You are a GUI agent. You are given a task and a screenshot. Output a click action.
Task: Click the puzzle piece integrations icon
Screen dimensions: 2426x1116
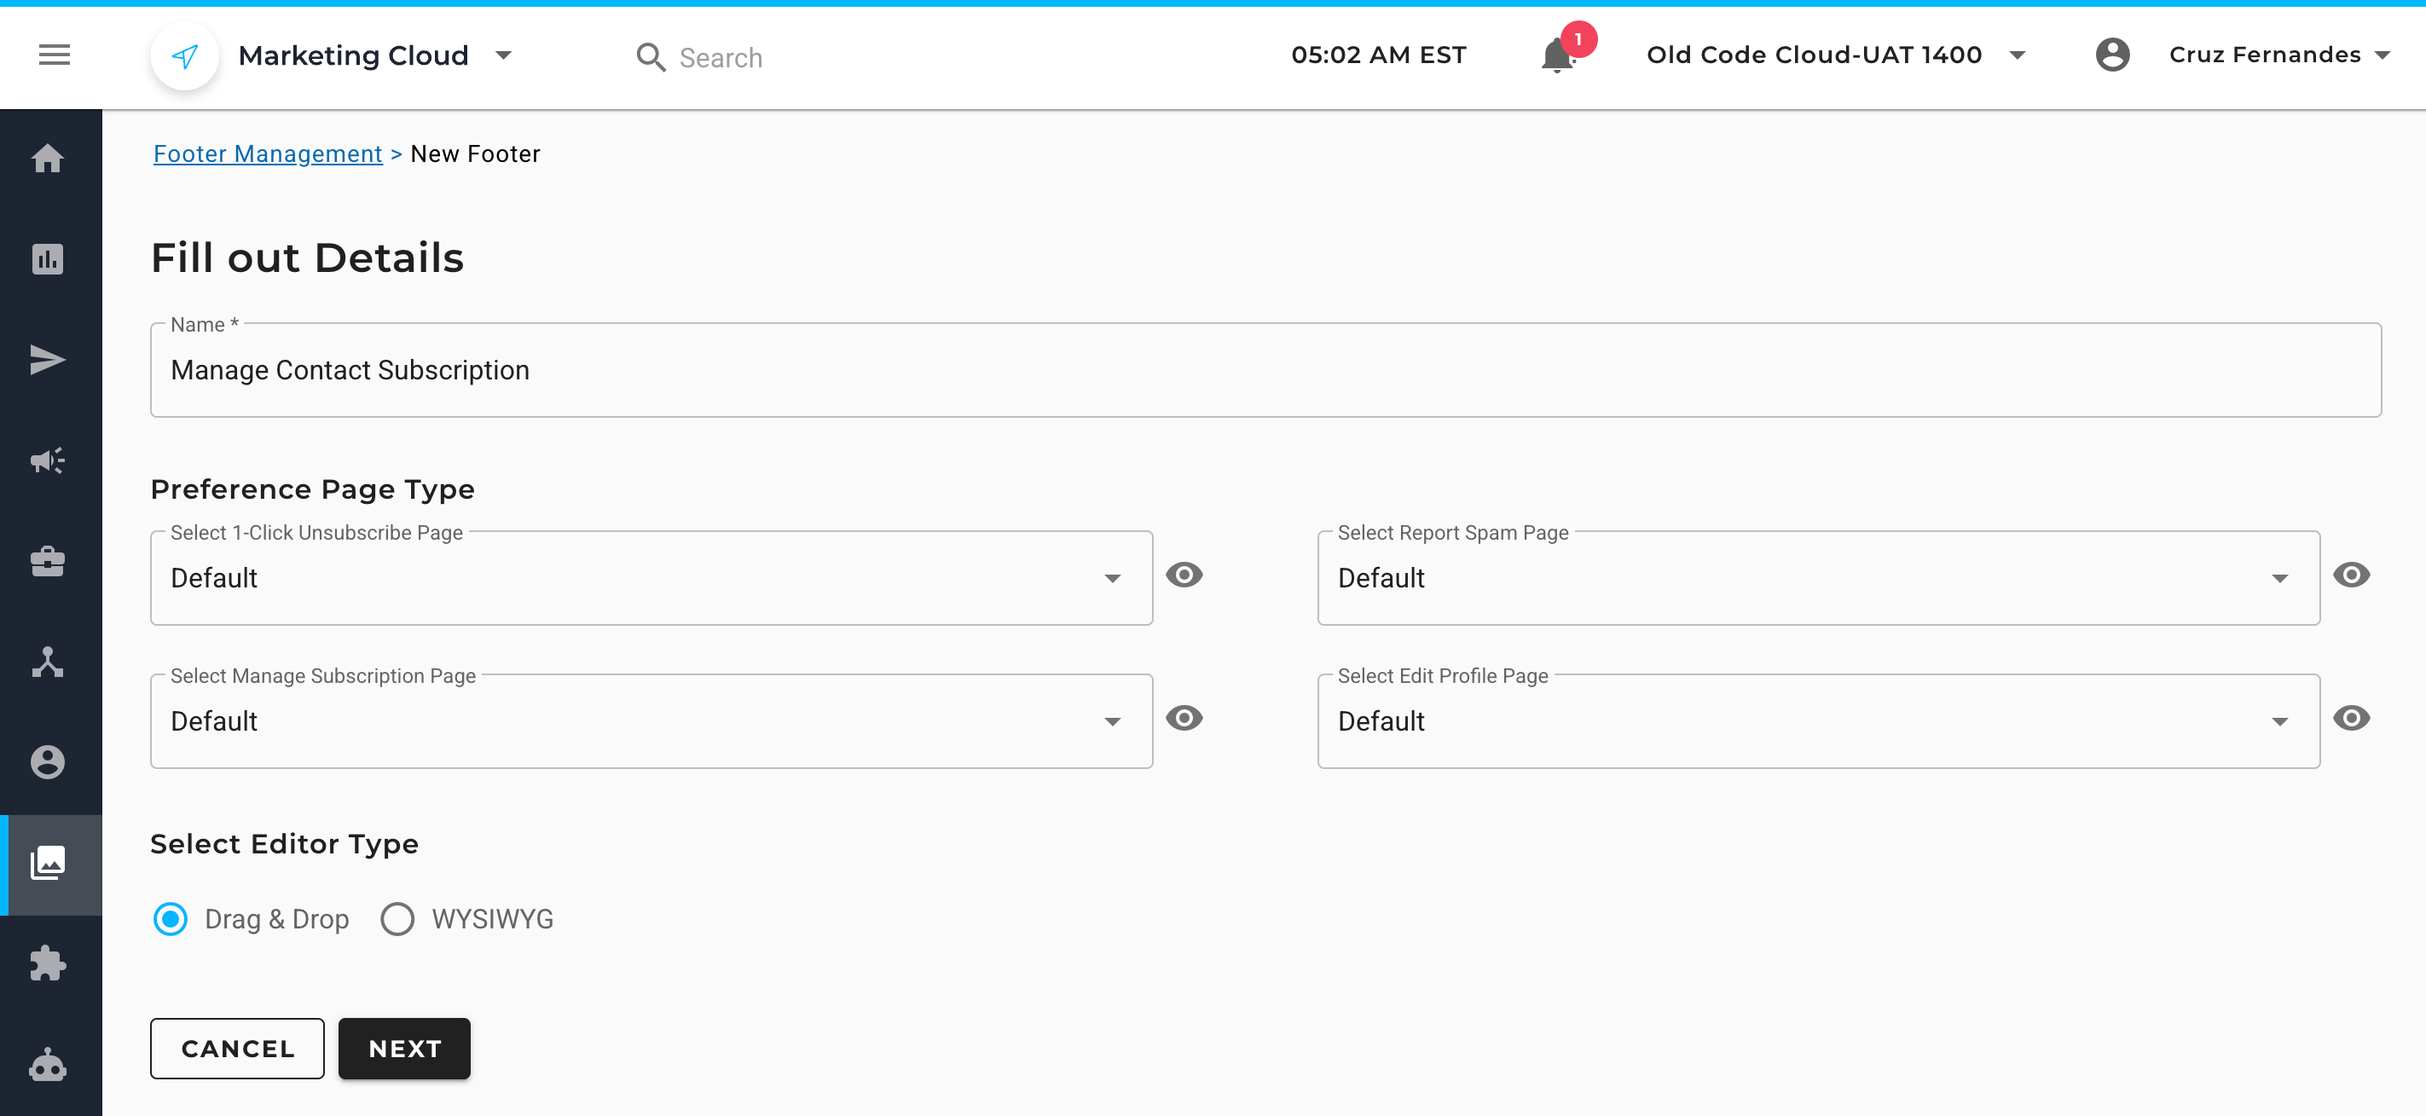pyautogui.click(x=48, y=963)
